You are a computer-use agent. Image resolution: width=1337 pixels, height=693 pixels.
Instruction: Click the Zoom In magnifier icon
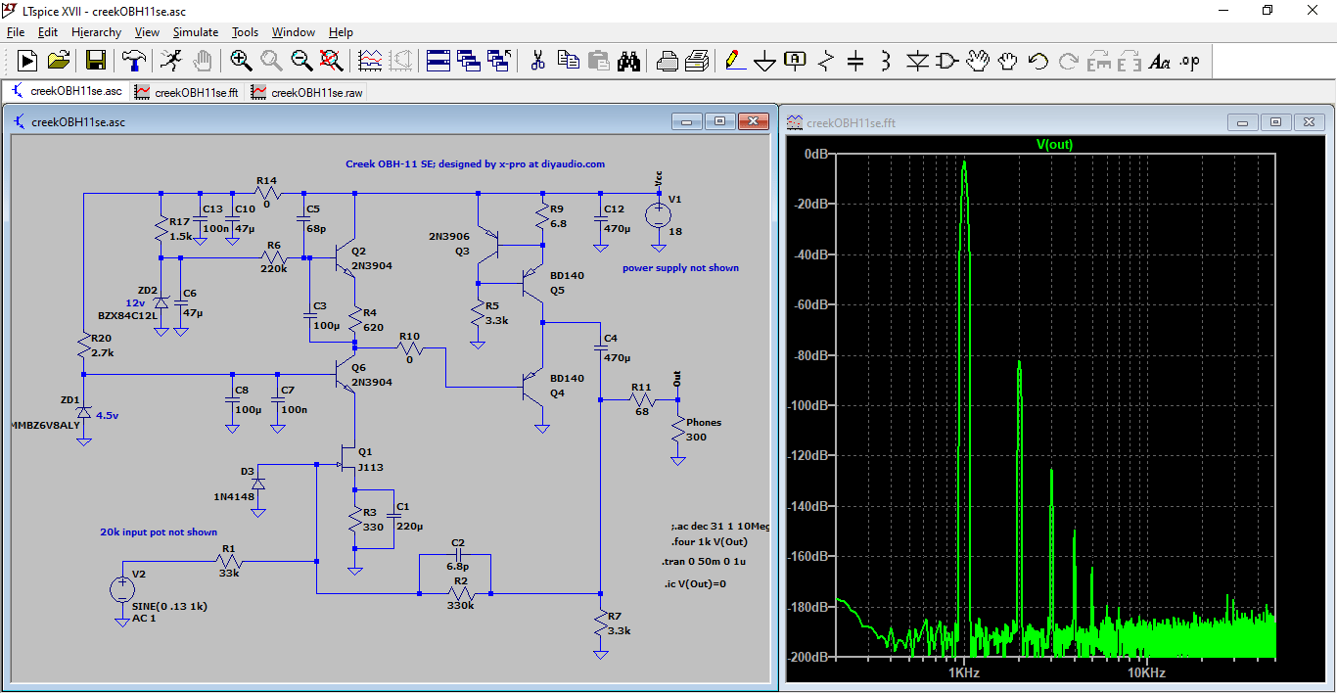click(241, 61)
